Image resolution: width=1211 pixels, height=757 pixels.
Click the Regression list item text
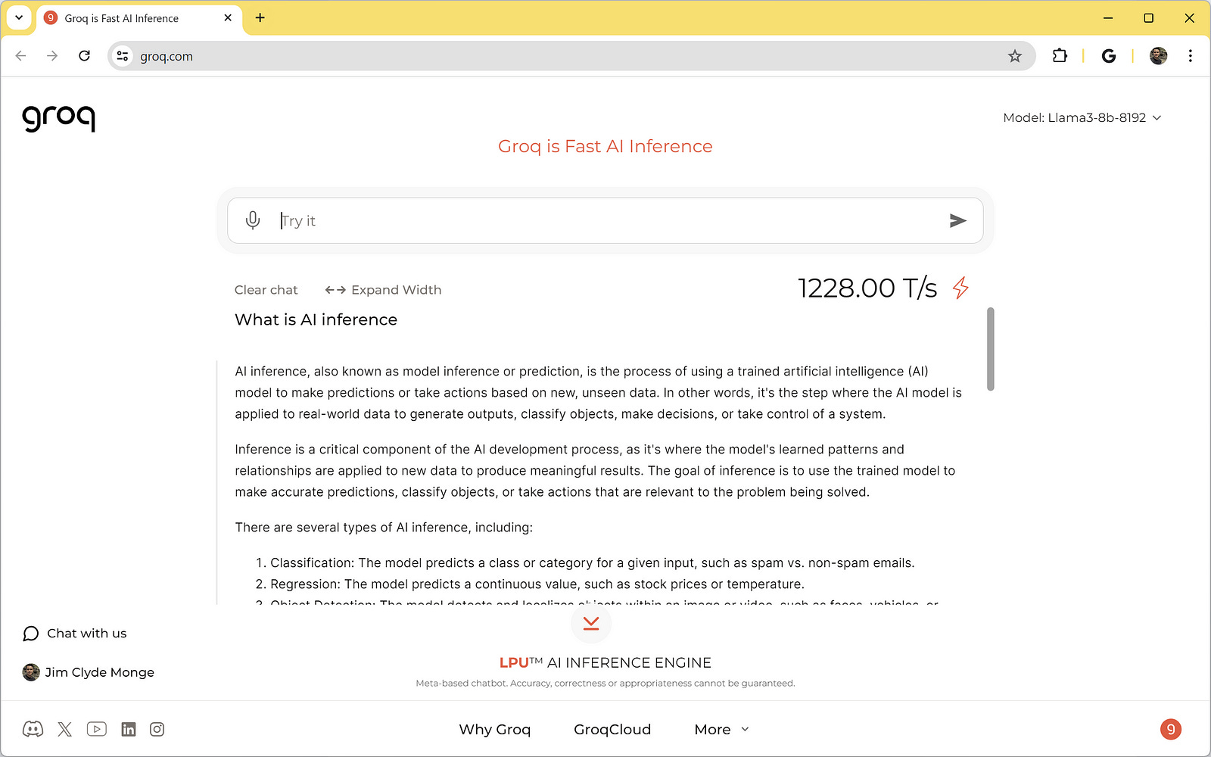tap(537, 584)
